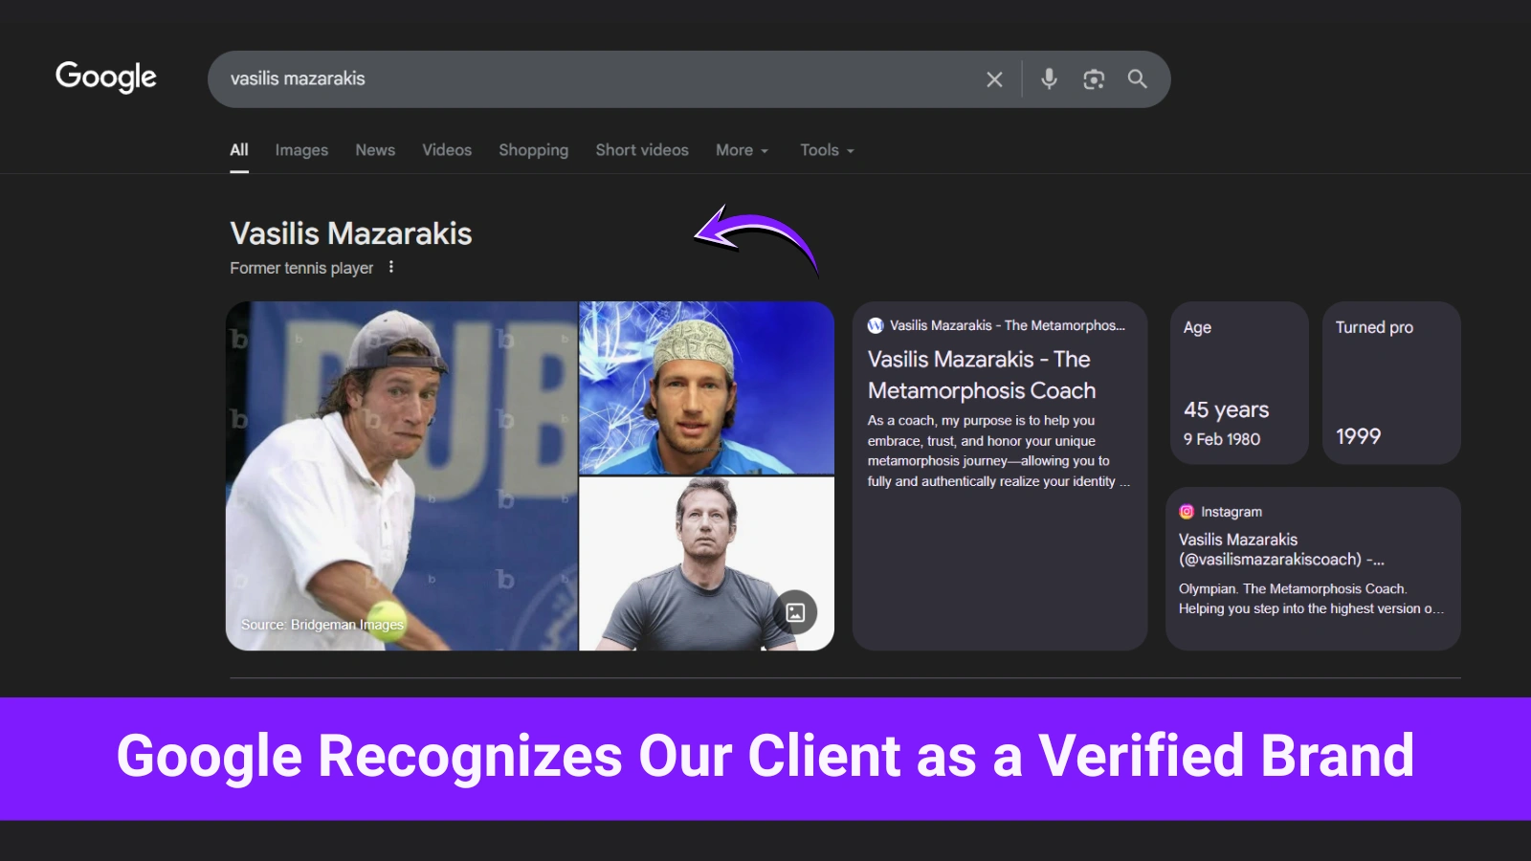The width and height of the screenshot is (1531, 861).
Task: Click the tennis match photo from Bridgeman Images
Action: pos(402,474)
